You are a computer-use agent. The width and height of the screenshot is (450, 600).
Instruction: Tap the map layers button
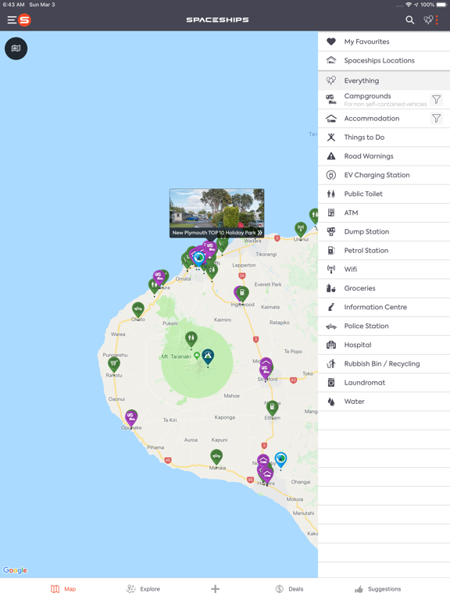click(x=16, y=48)
